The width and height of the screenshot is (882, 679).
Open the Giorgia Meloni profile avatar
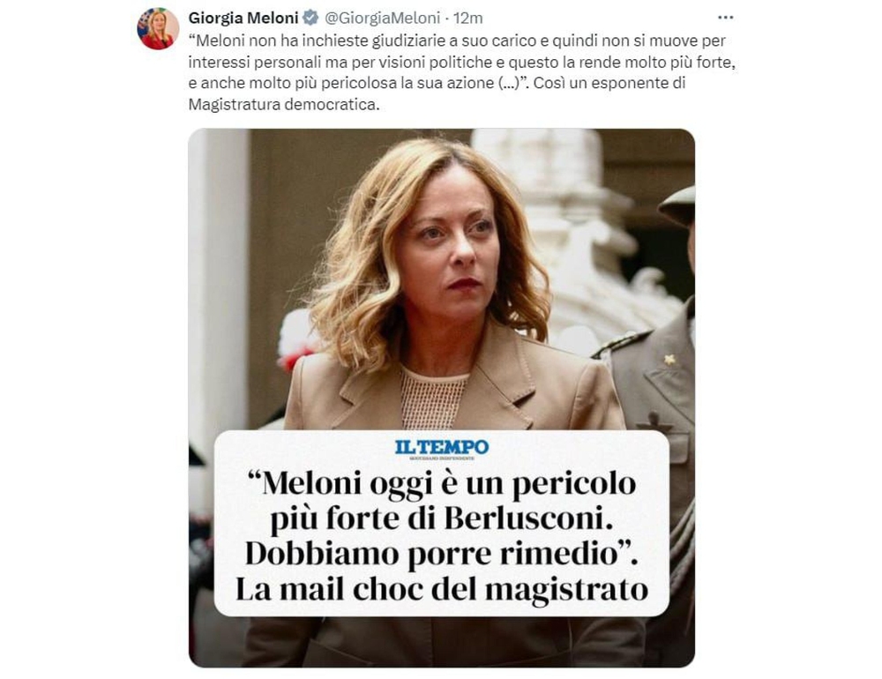click(x=158, y=29)
